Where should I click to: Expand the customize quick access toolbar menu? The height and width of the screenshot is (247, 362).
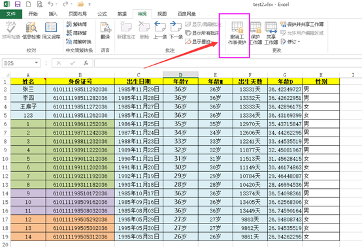pos(90,5)
